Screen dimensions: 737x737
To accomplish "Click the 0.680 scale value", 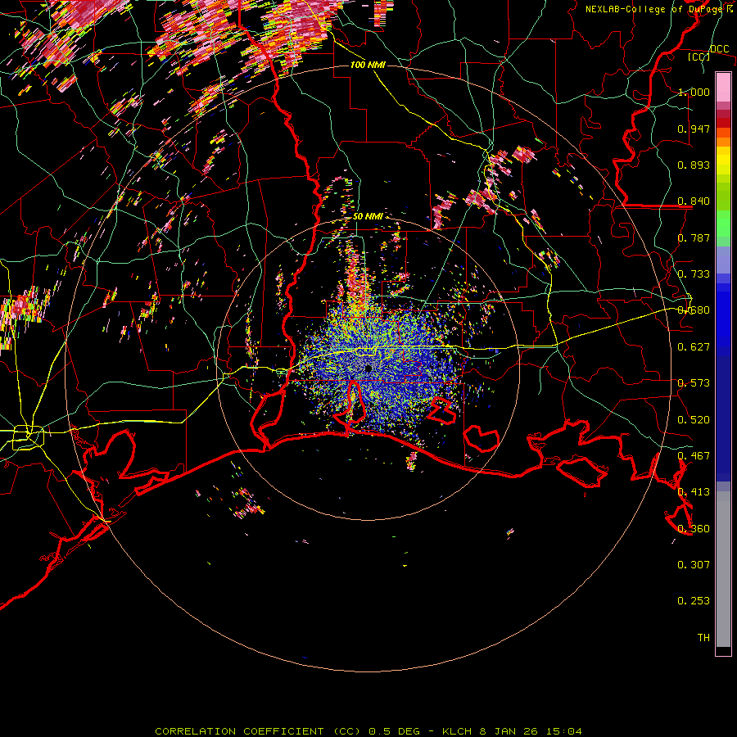I will (694, 310).
